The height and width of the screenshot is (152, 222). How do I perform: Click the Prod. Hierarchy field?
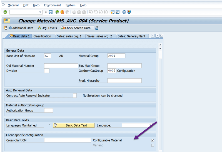(124, 81)
